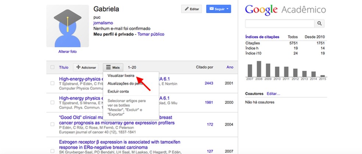Click the Editar pencil button
The image size is (362, 154).
pyautogui.click(x=192, y=9)
